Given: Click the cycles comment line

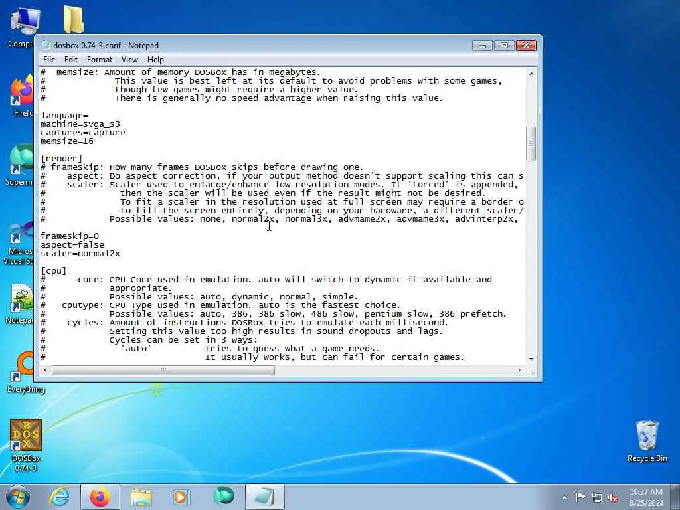Looking at the screenshot, I should (x=244, y=323).
